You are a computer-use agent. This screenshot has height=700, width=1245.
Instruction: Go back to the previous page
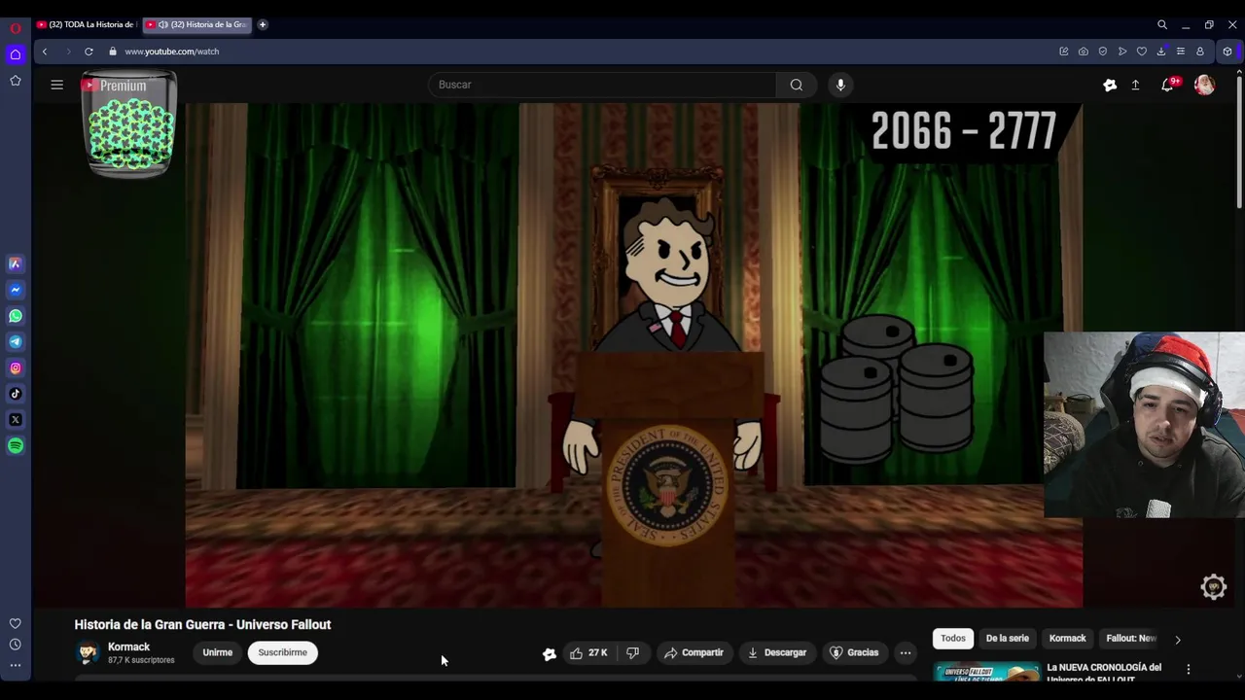tap(45, 52)
